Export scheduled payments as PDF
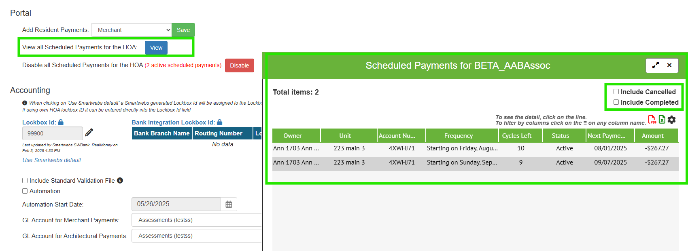 [x=652, y=120]
